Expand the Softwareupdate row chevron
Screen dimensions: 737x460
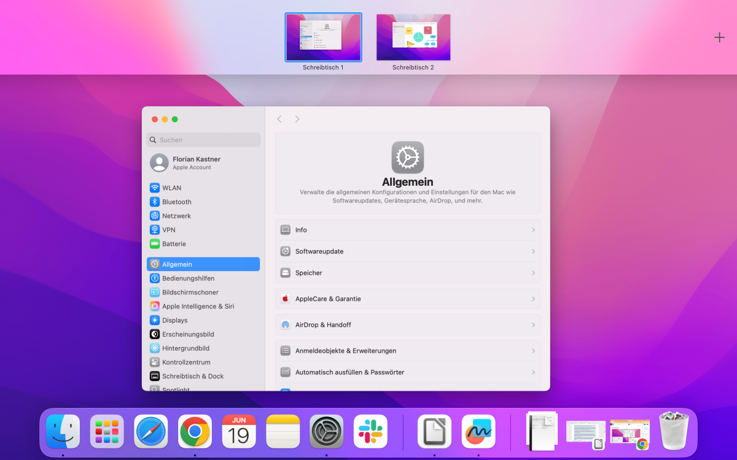point(531,251)
